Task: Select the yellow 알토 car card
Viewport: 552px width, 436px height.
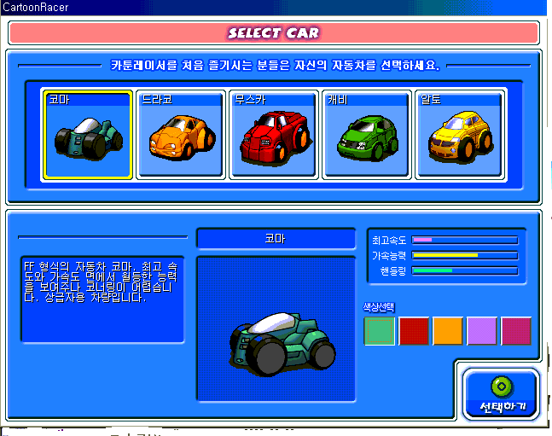Action: (x=460, y=135)
